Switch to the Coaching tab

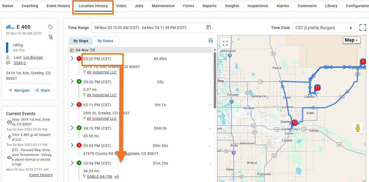[30, 6]
